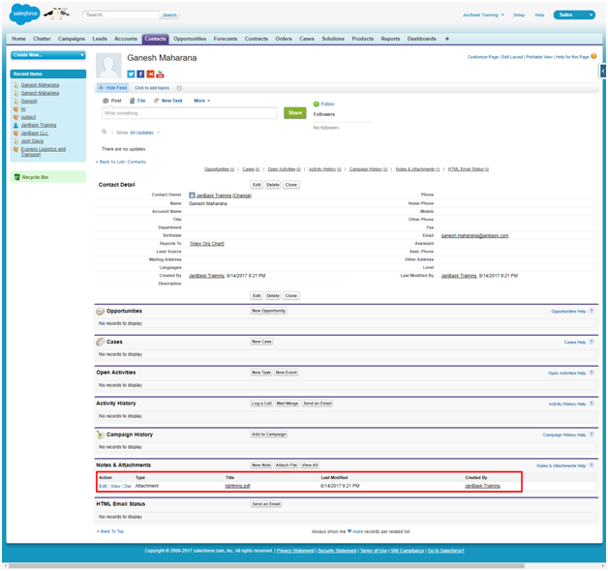Switch to the Dashboards tab

click(x=421, y=39)
